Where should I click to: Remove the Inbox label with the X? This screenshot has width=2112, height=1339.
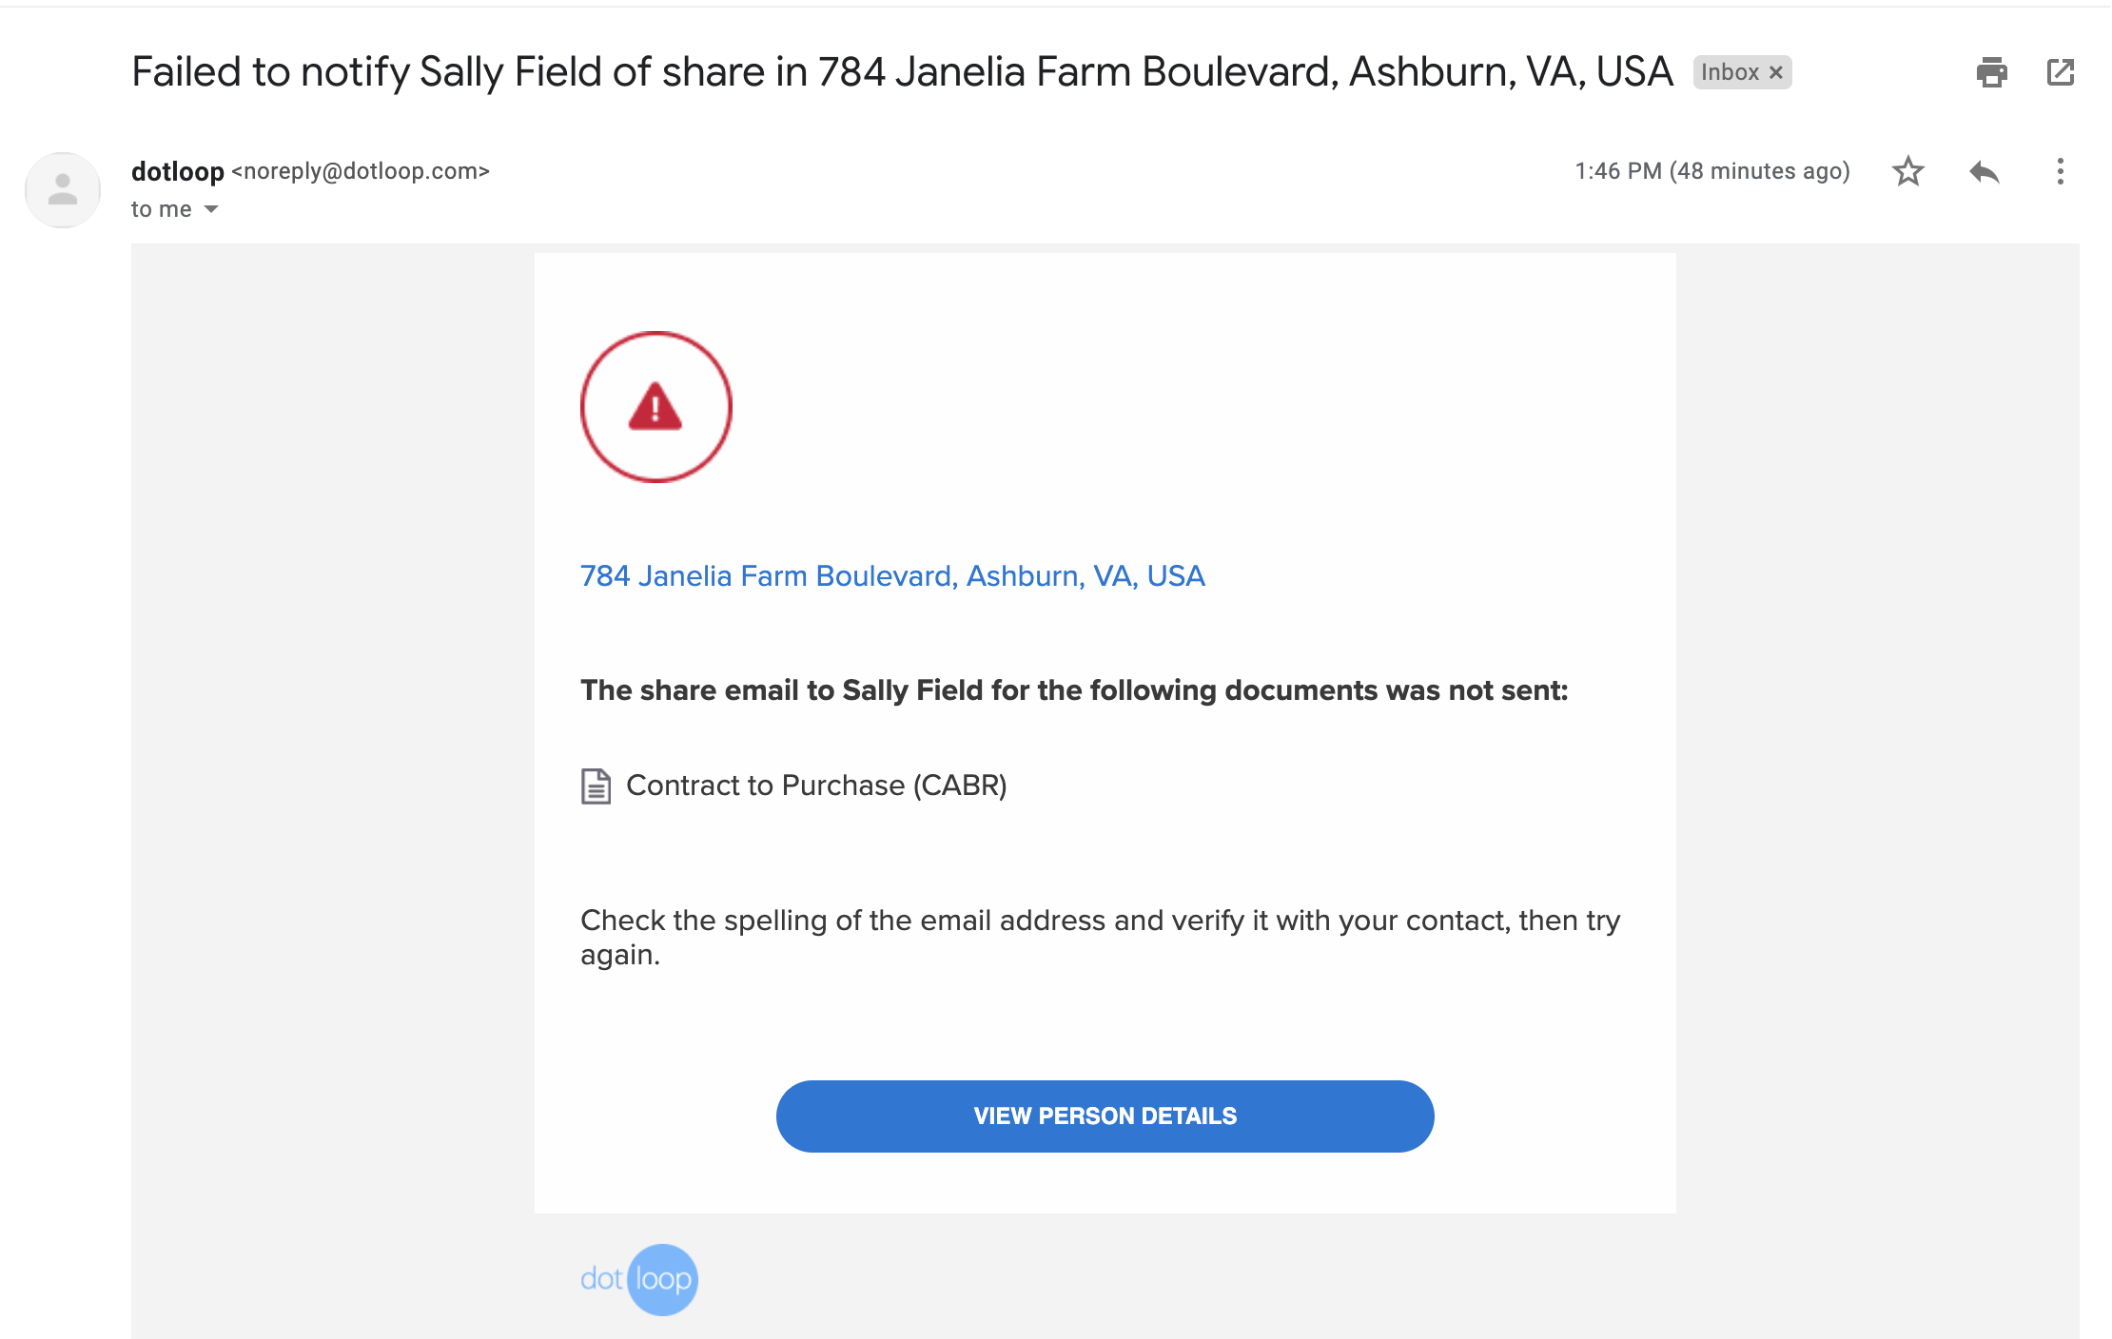point(1775,72)
